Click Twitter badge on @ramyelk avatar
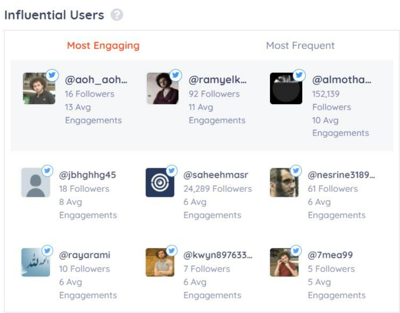The width and height of the screenshot is (400, 313). click(x=176, y=75)
